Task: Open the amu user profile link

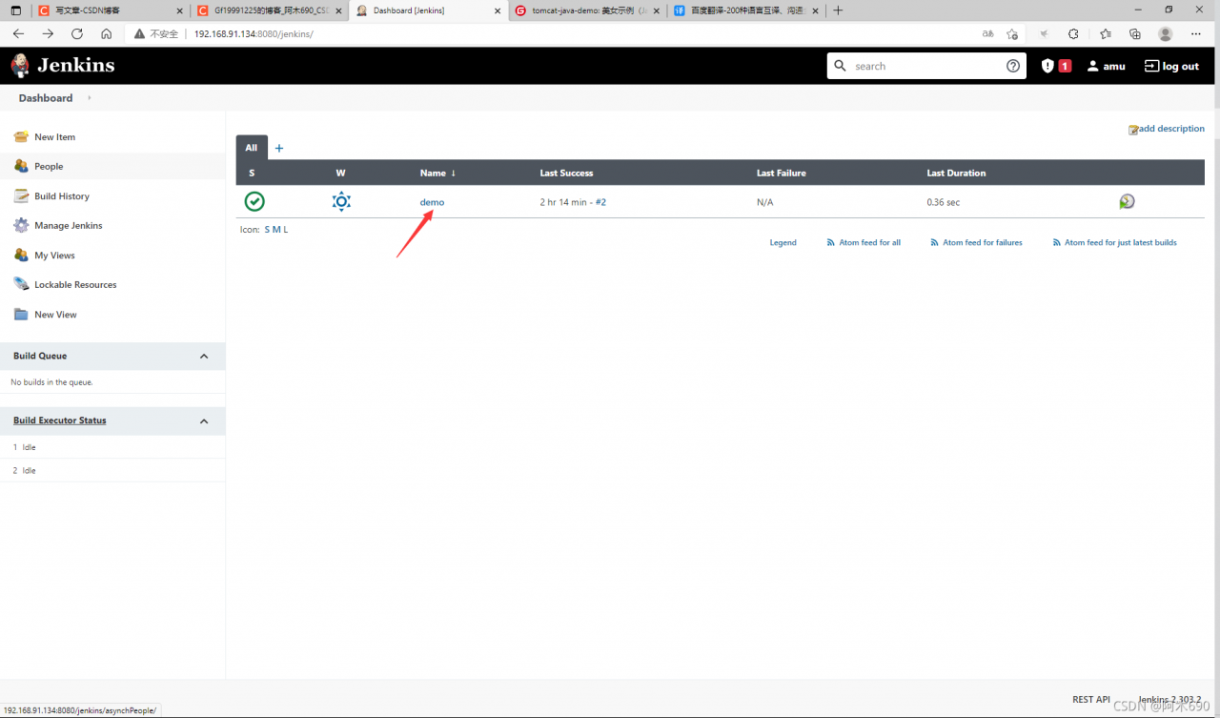Action: click(x=1106, y=66)
